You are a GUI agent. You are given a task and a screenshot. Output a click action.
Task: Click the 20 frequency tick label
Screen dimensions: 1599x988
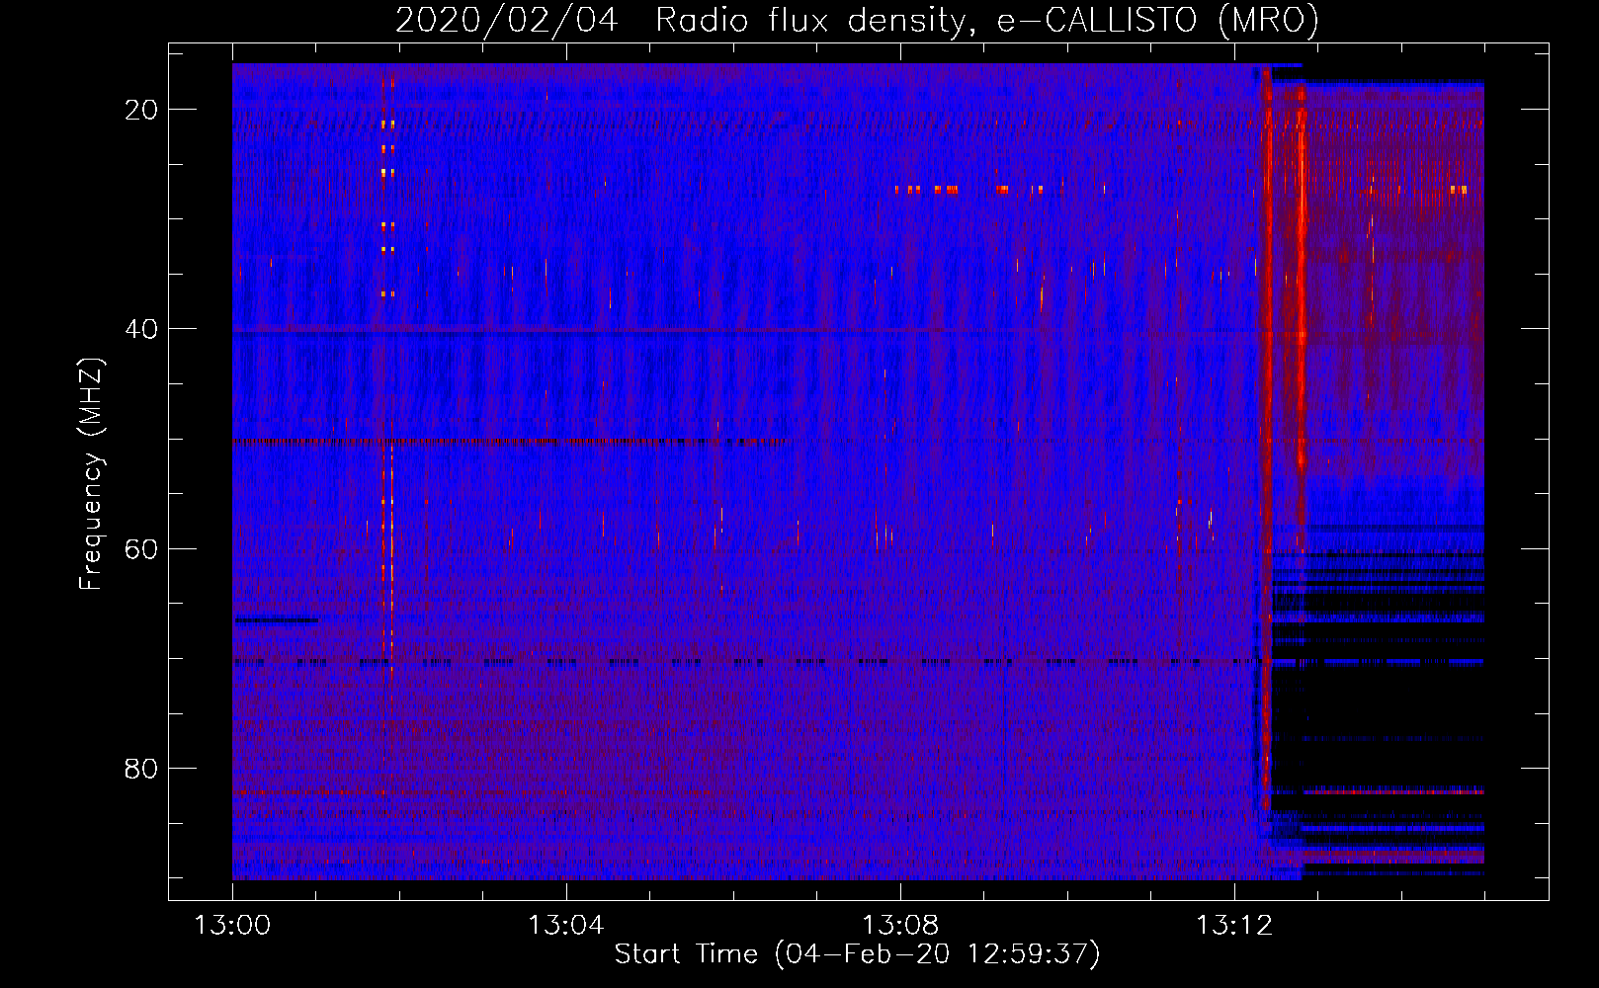[141, 110]
